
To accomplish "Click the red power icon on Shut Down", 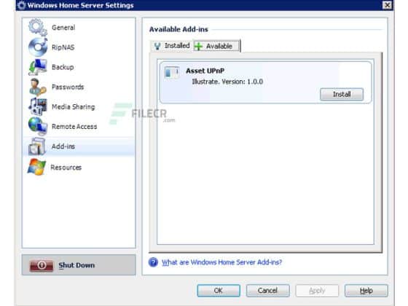I will [x=42, y=265].
